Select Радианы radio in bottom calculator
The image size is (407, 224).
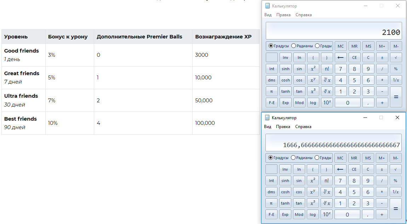coord(301,158)
